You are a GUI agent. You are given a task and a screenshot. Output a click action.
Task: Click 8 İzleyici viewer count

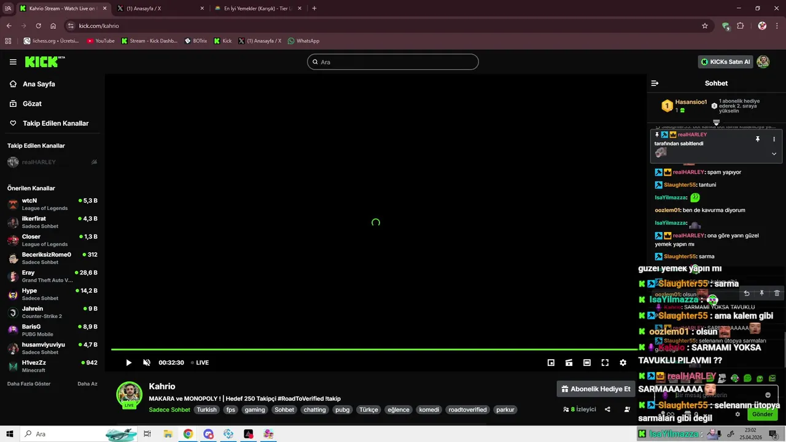580,409
